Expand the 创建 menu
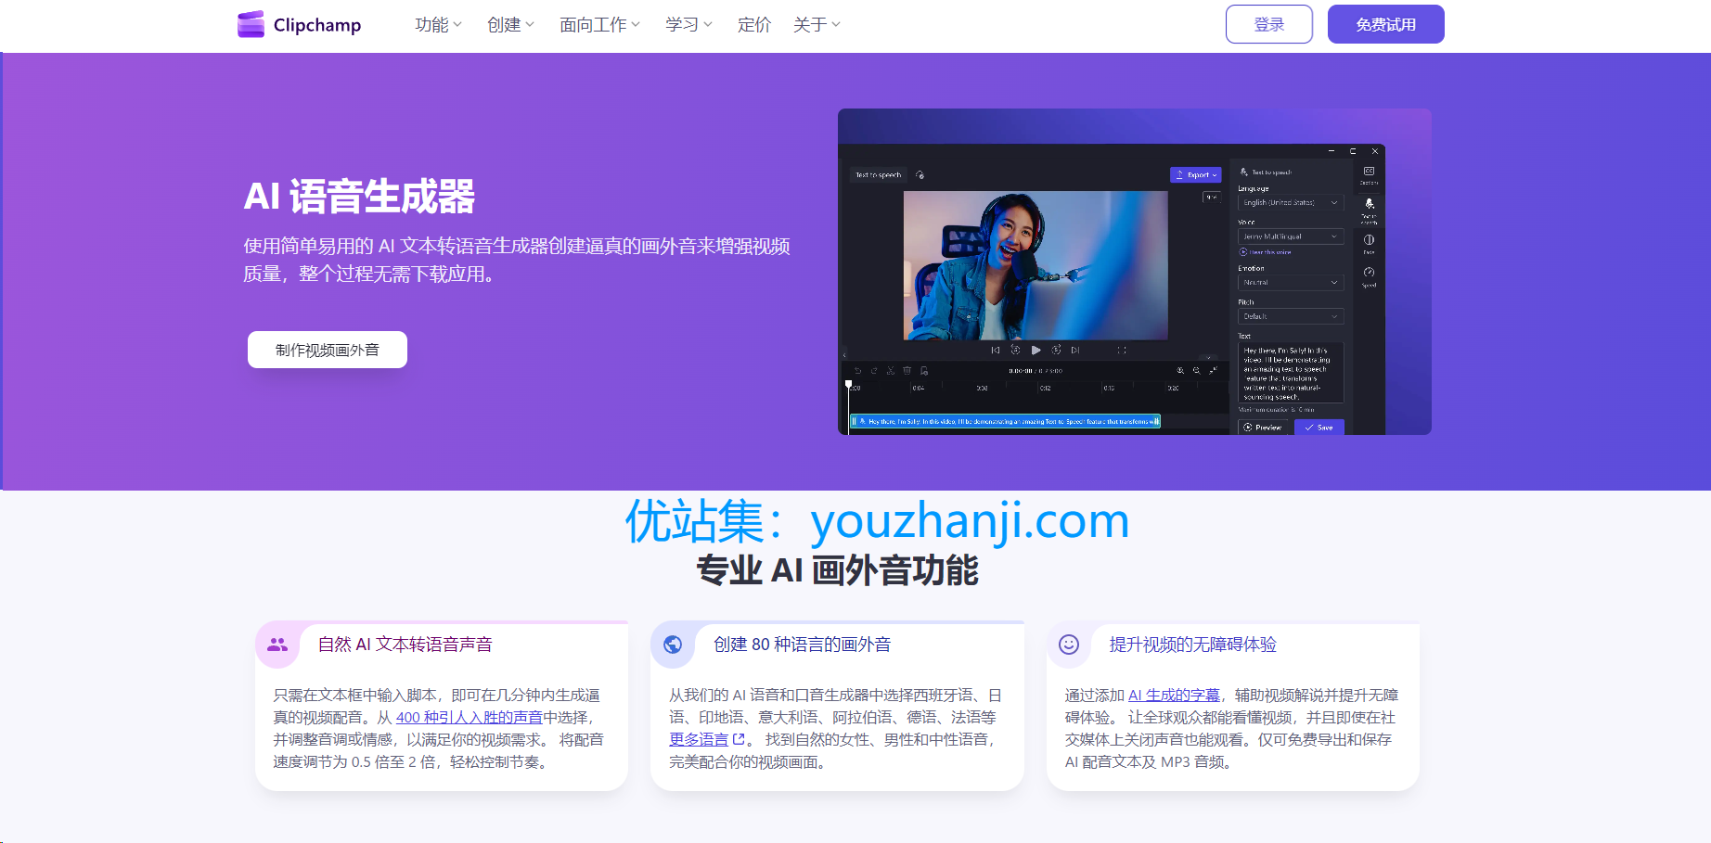Screen dimensions: 1711x843 [x=510, y=25]
